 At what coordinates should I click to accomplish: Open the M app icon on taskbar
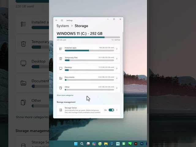pyautogui.click(x=118, y=144)
